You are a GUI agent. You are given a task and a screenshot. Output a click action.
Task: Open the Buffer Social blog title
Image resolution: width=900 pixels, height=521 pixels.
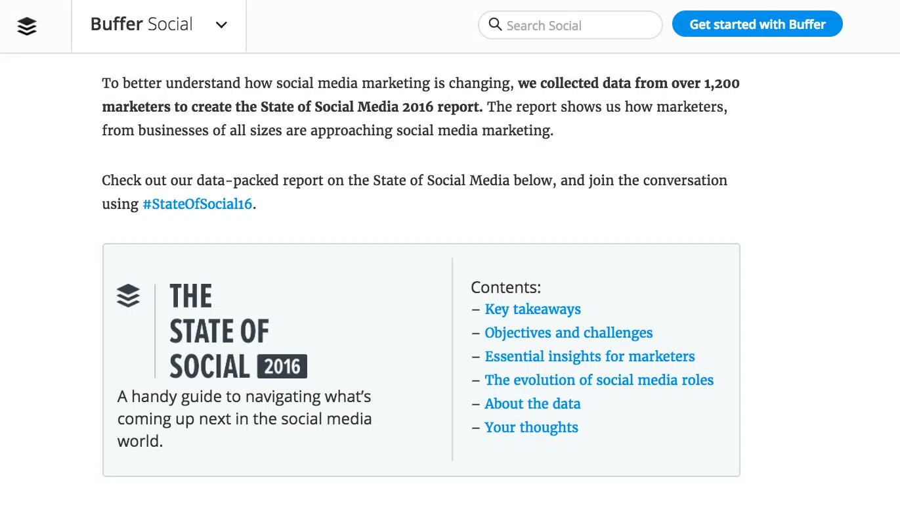[x=142, y=25]
